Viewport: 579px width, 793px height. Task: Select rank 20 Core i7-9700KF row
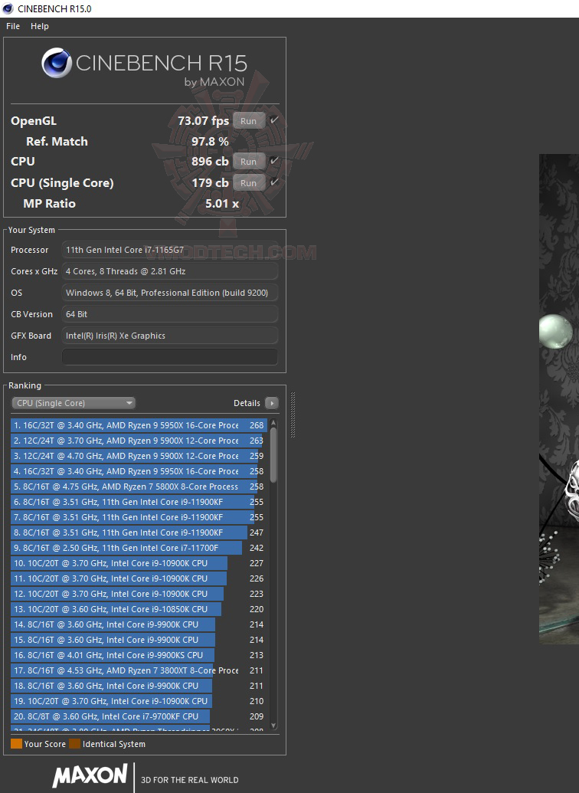click(x=139, y=716)
